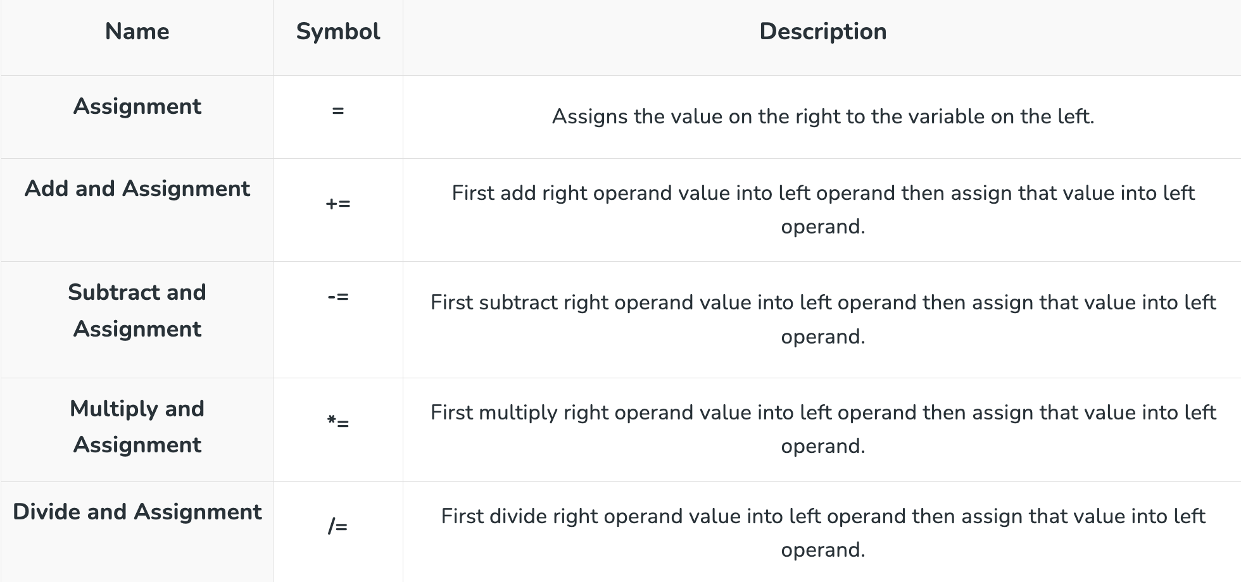
Task: Click 'operand.' ending the Divide description
Action: click(822, 550)
